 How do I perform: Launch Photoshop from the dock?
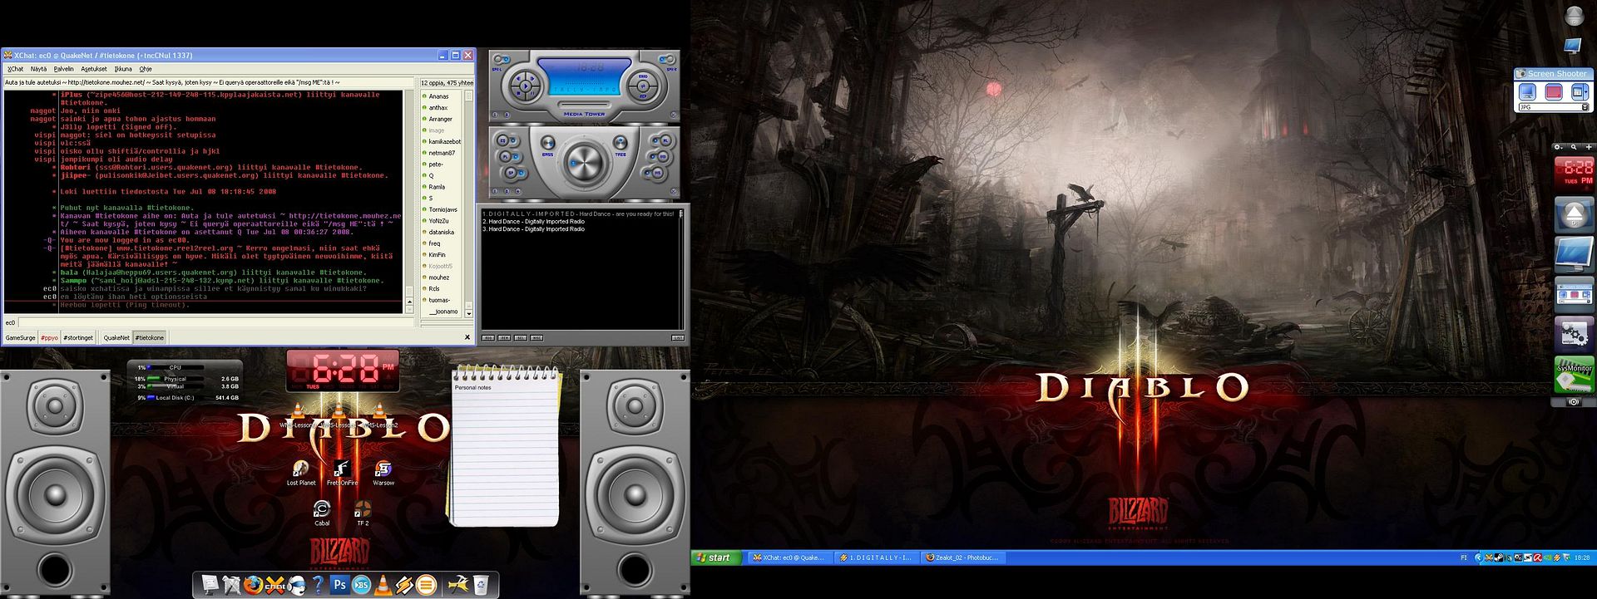[x=339, y=585]
